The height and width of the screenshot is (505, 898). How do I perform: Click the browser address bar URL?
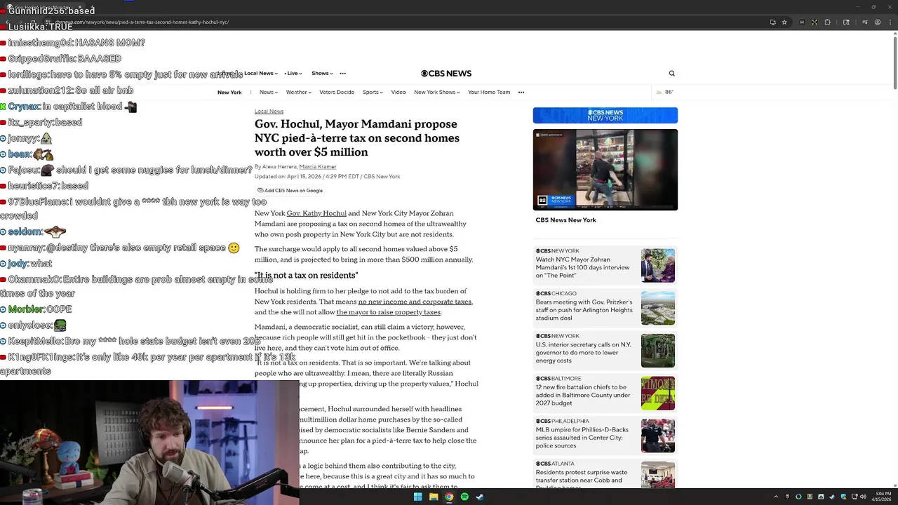point(142,22)
